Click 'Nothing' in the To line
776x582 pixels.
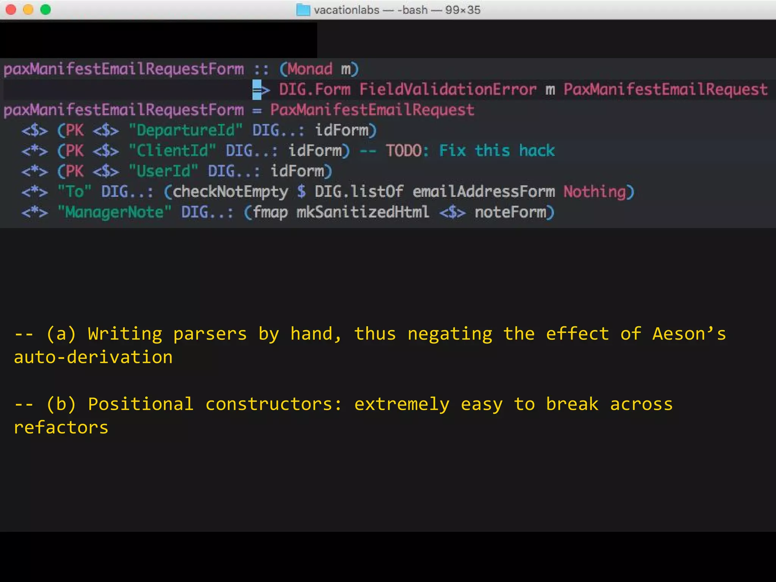595,192
